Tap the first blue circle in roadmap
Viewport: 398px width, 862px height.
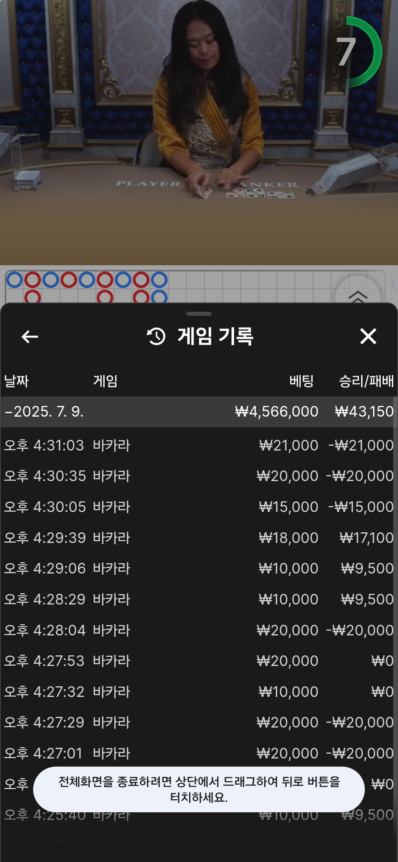[x=15, y=280]
